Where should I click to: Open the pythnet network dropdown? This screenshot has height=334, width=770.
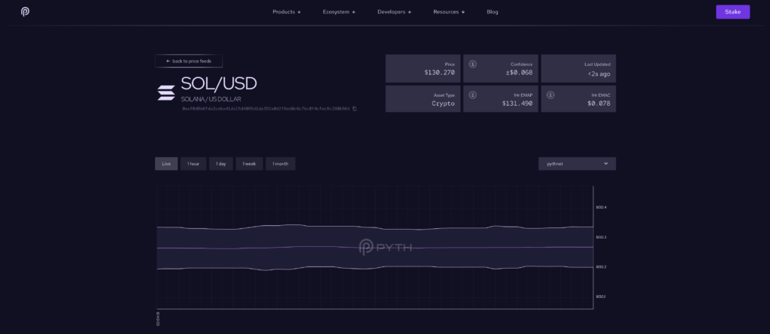click(577, 164)
